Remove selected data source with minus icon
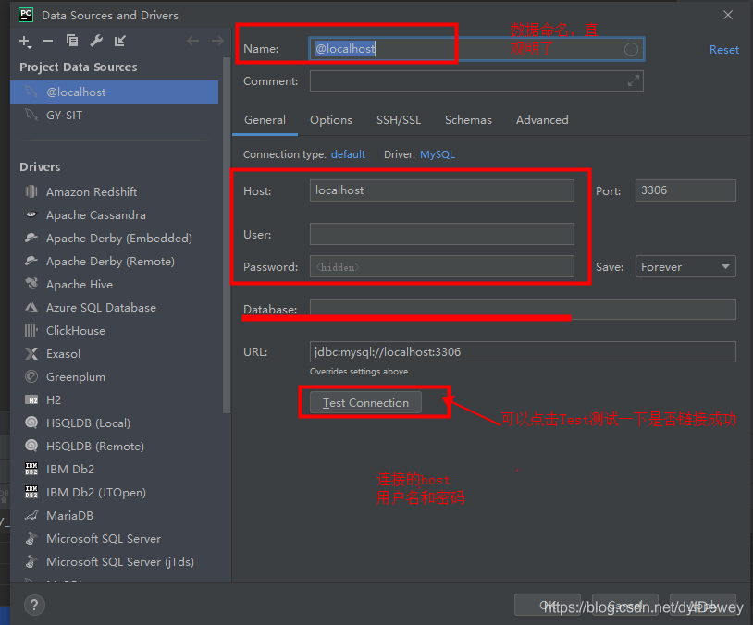The width and height of the screenshot is (753, 625). pyautogui.click(x=48, y=41)
